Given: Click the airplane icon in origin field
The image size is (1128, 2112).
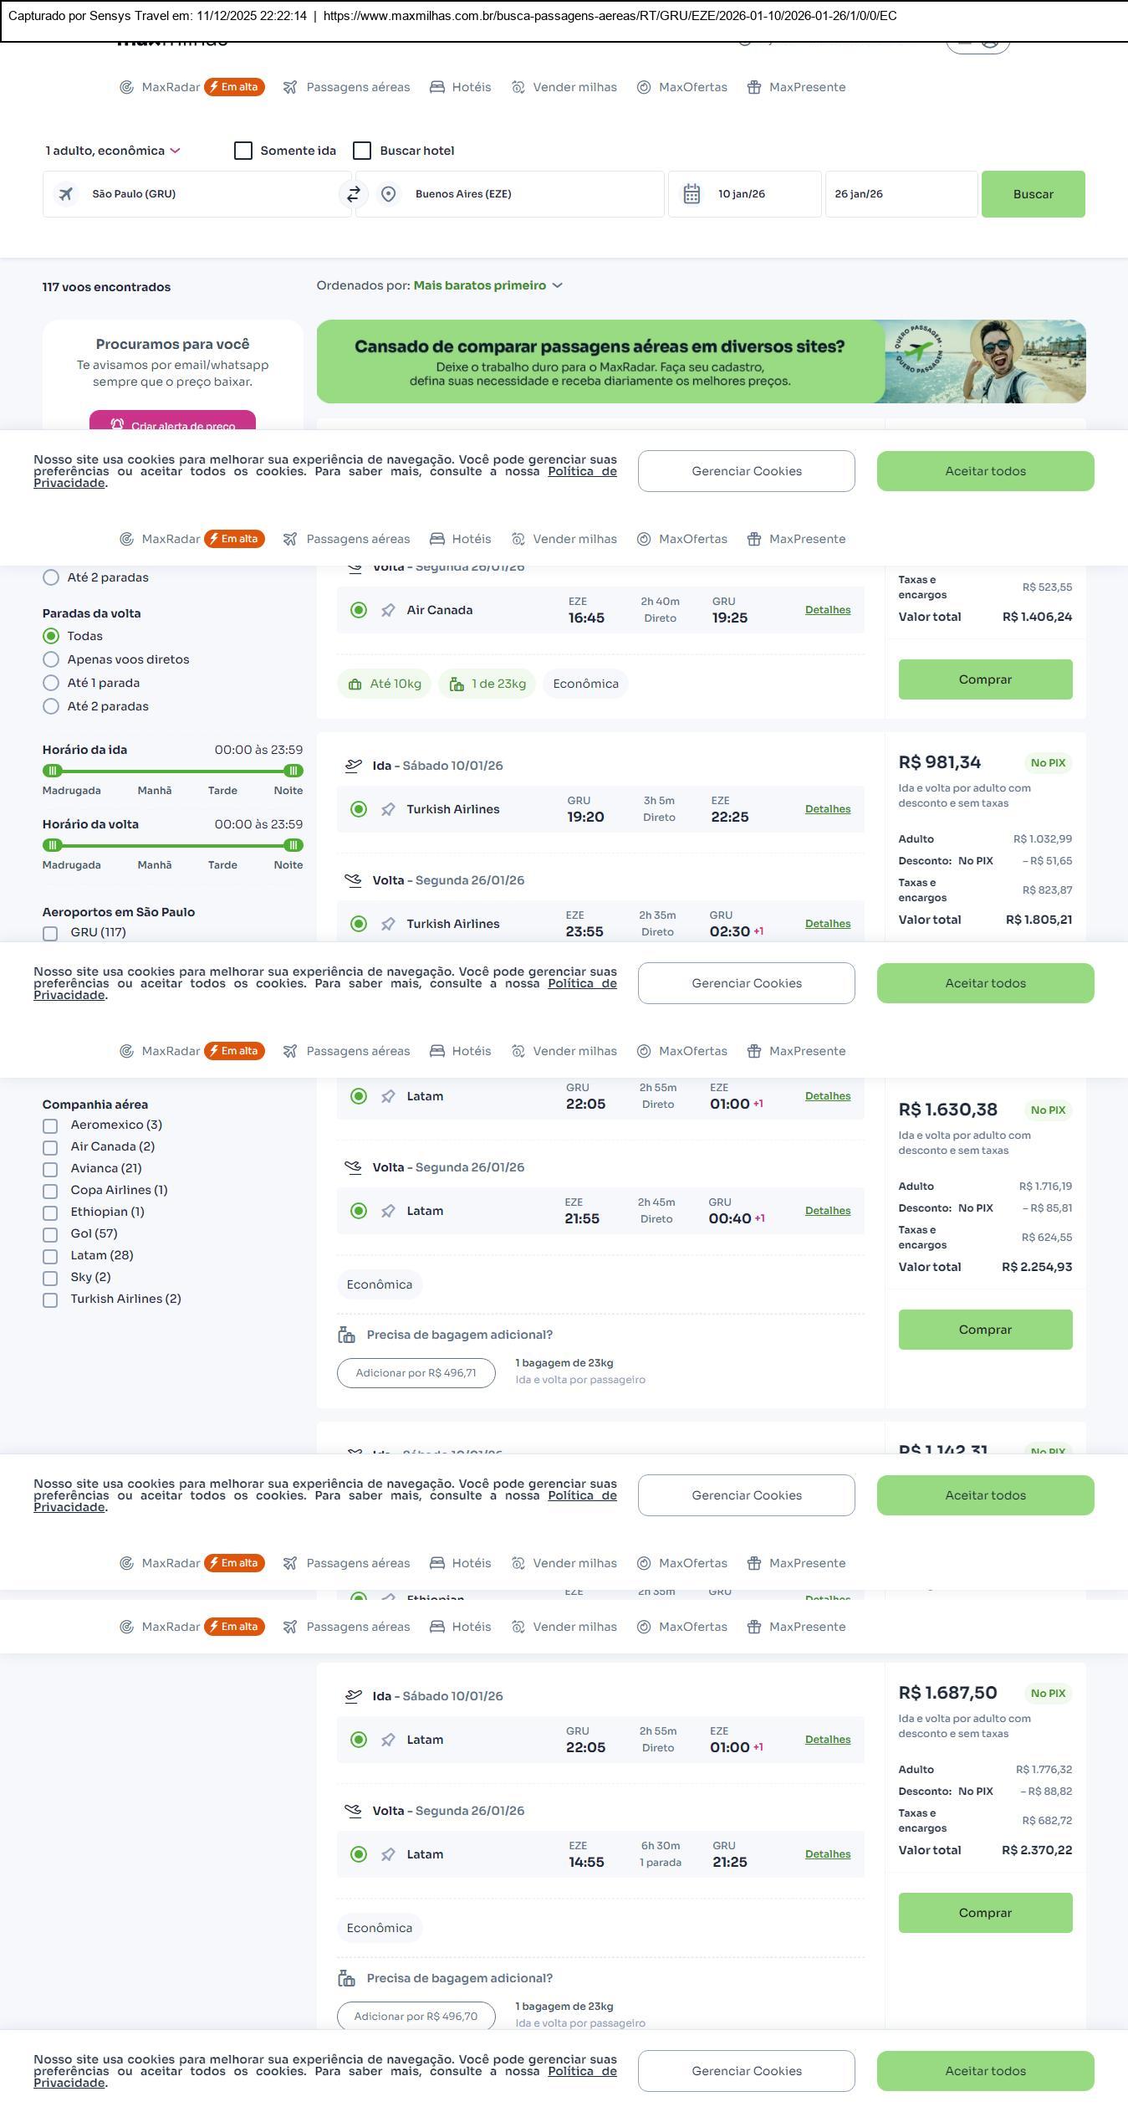Looking at the screenshot, I should (x=65, y=194).
